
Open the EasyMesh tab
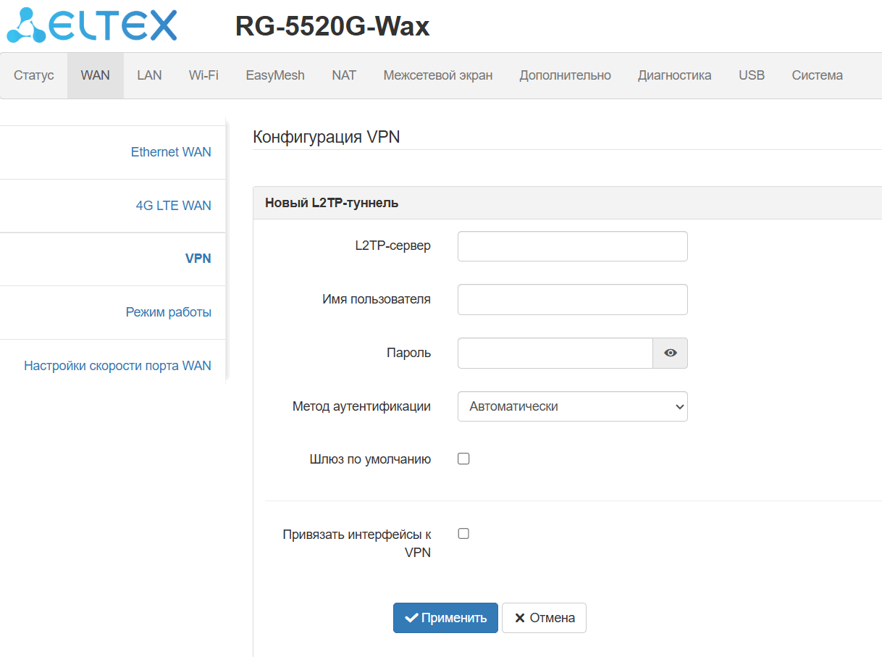click(x=275, y=75)
